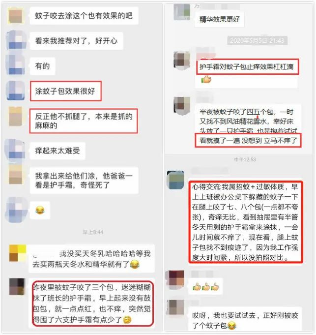
Task: Select message 哎呀，我也要试试去
Action: (245, 320)
